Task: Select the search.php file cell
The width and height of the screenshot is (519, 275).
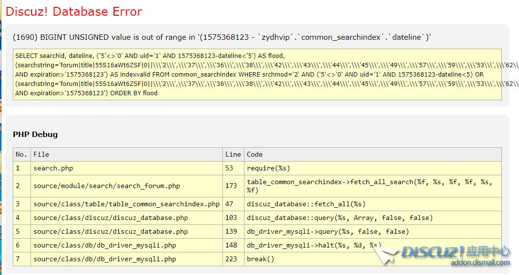Action: click(127, 168)
